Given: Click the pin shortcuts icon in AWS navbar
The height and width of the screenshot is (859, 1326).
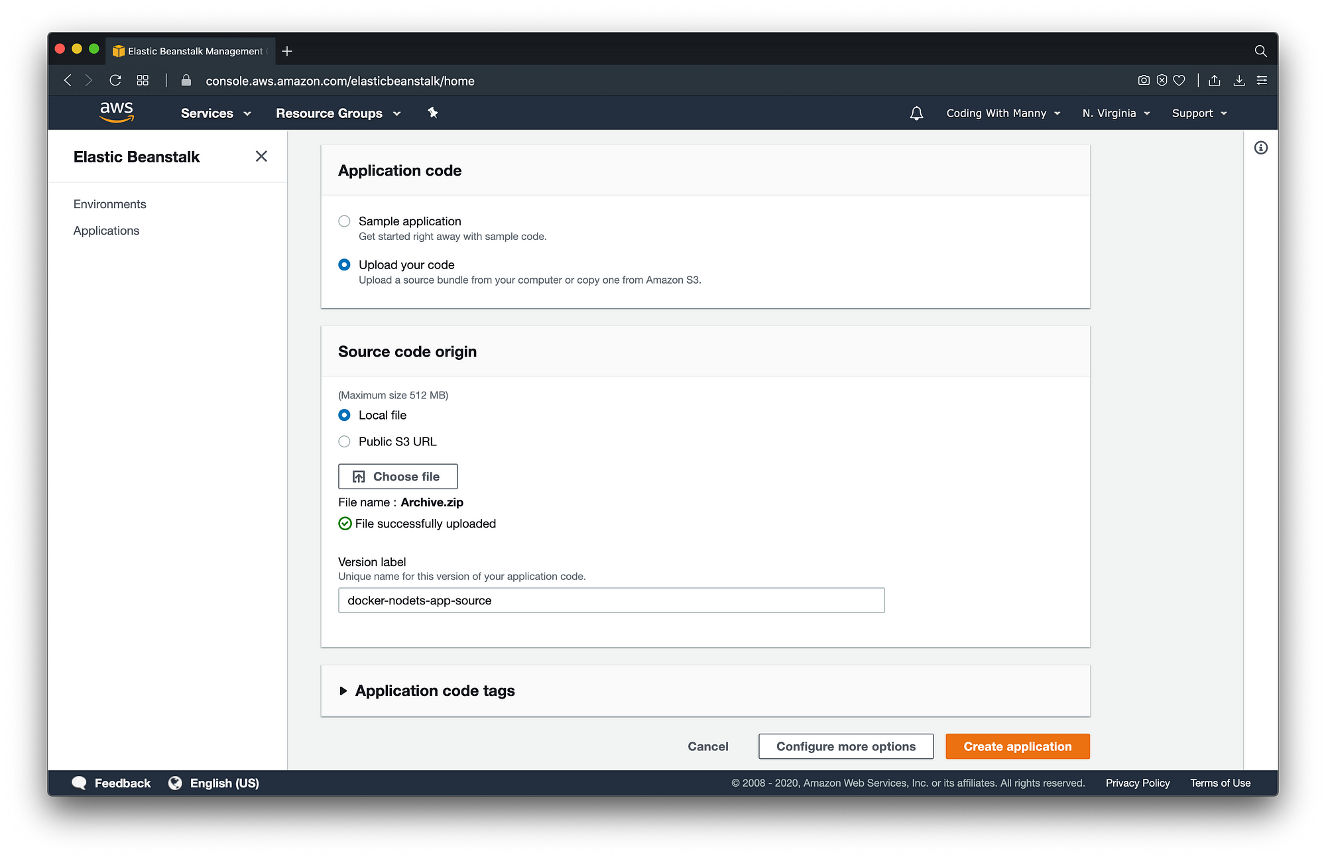Looking at the screenshot, I should (x=433, y=113).
